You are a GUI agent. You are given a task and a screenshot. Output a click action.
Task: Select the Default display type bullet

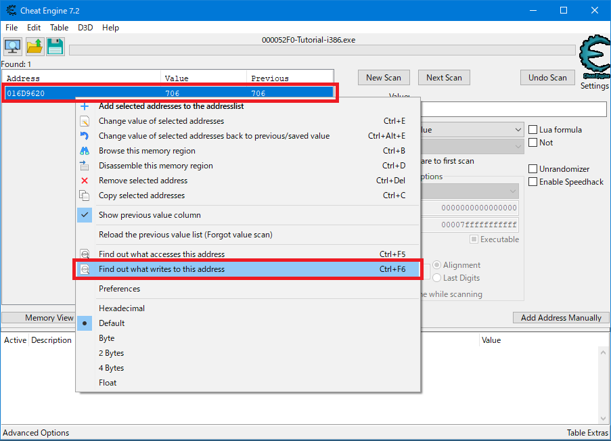coord(85,323)
